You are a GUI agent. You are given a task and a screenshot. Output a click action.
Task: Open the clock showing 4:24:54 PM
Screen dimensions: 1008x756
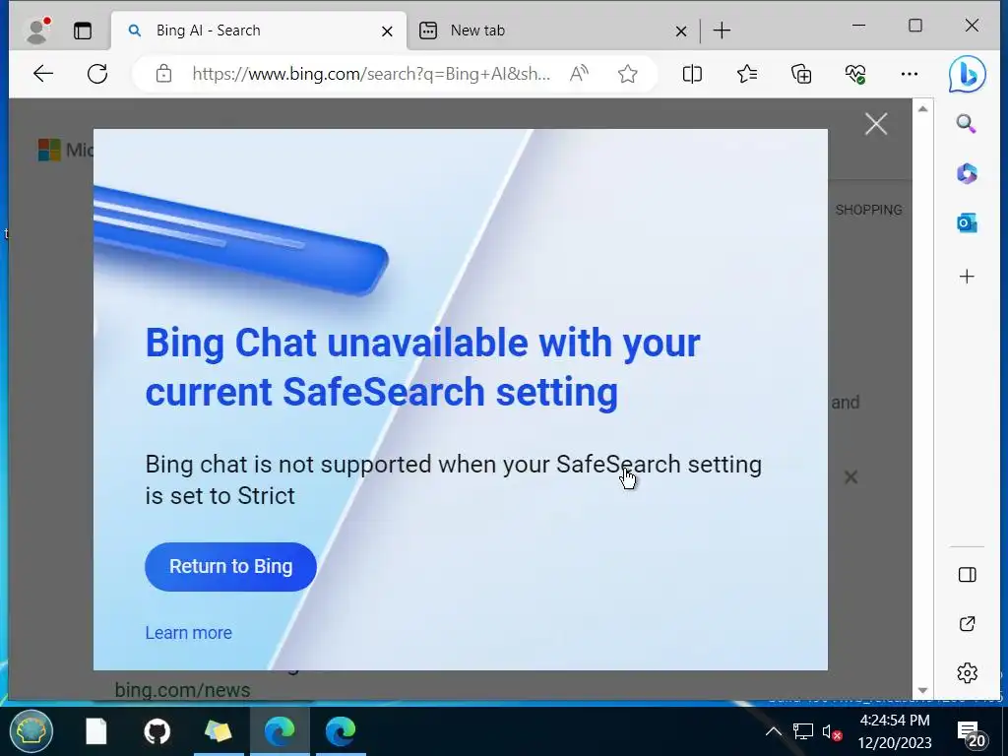tap(895, 731)
